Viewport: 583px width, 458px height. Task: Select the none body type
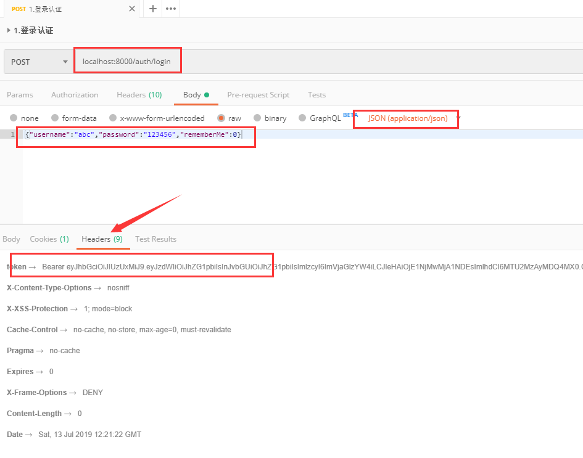[x=14, y=118]
